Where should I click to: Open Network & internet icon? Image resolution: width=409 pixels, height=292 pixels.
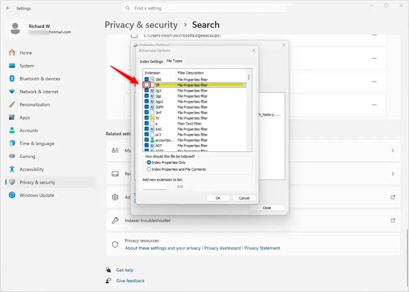(x=12, y=92)
